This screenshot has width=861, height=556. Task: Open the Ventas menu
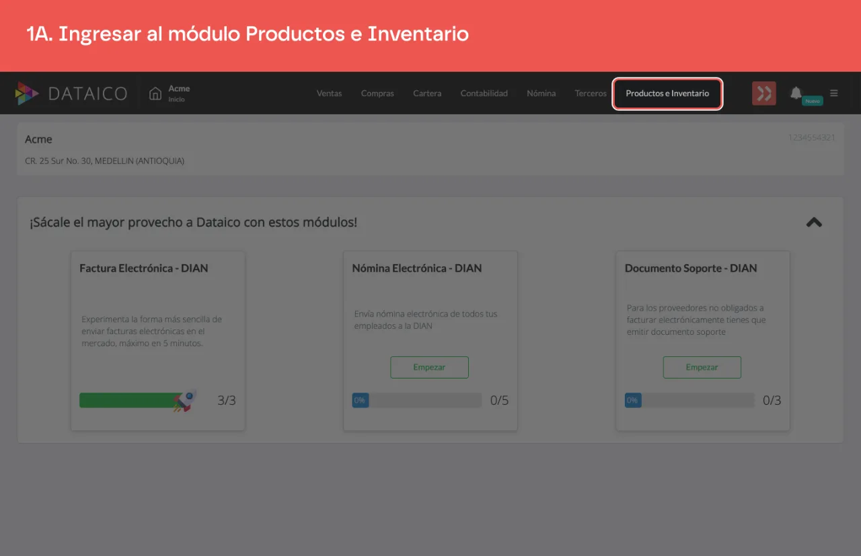[x=329, y=93]
